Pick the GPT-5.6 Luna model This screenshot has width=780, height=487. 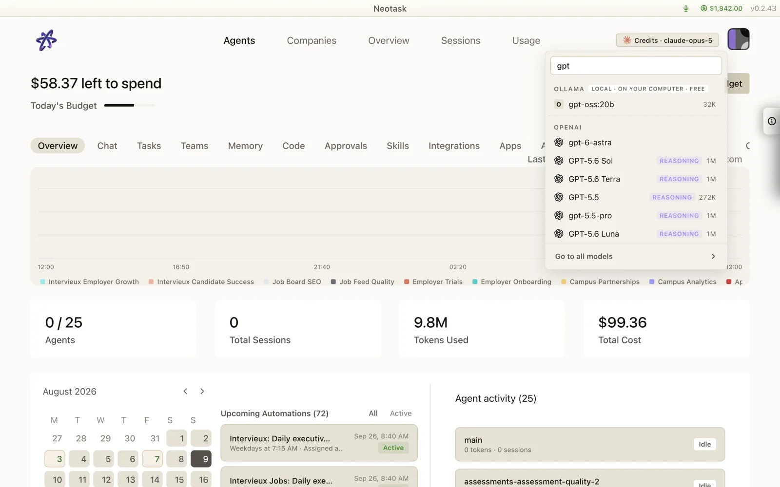[636, 234]
